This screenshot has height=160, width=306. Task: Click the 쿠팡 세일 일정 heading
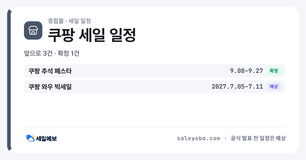click(92, 35)
